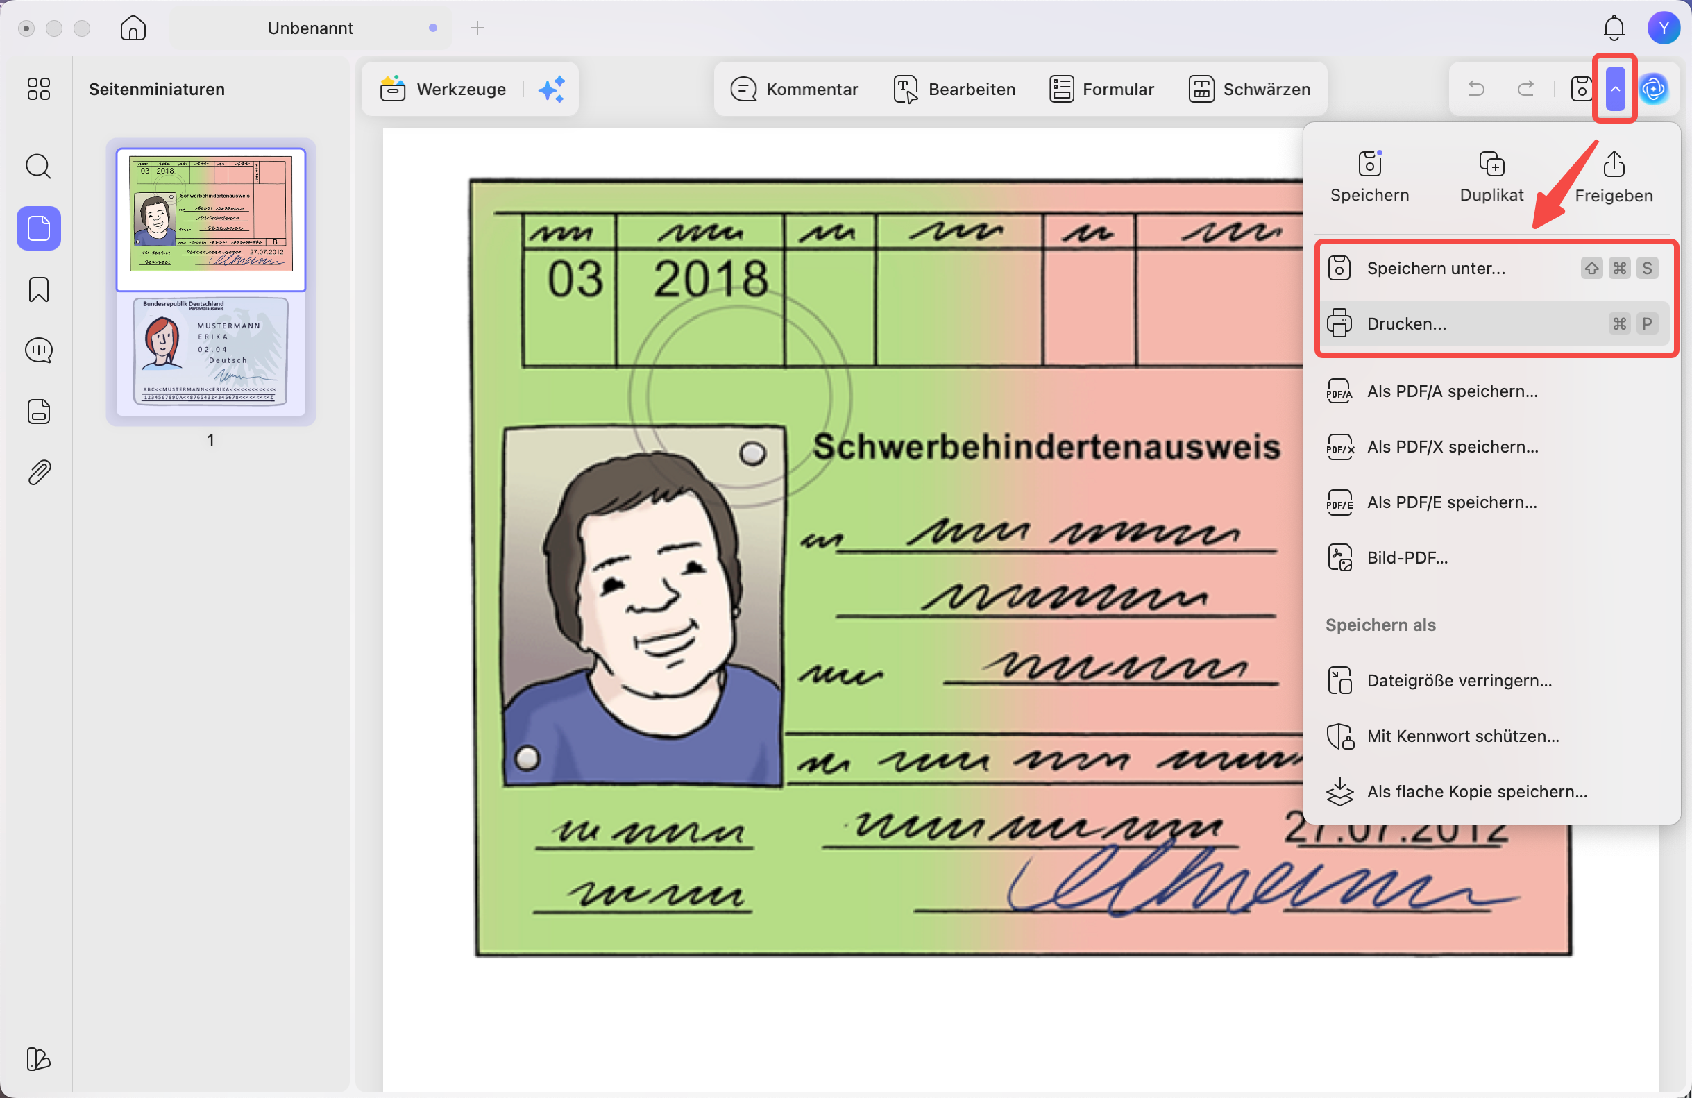Open the search tool in the sidebar

pos(38,167)
